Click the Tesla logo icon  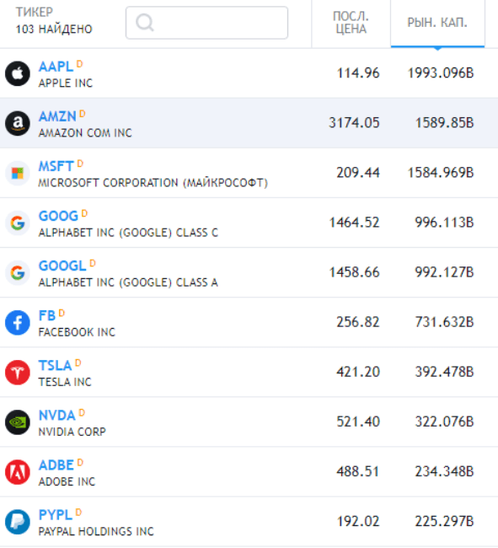(18, 373)
